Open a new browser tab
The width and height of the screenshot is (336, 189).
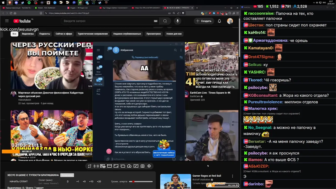pyautogui.click(x=197, y=8)
